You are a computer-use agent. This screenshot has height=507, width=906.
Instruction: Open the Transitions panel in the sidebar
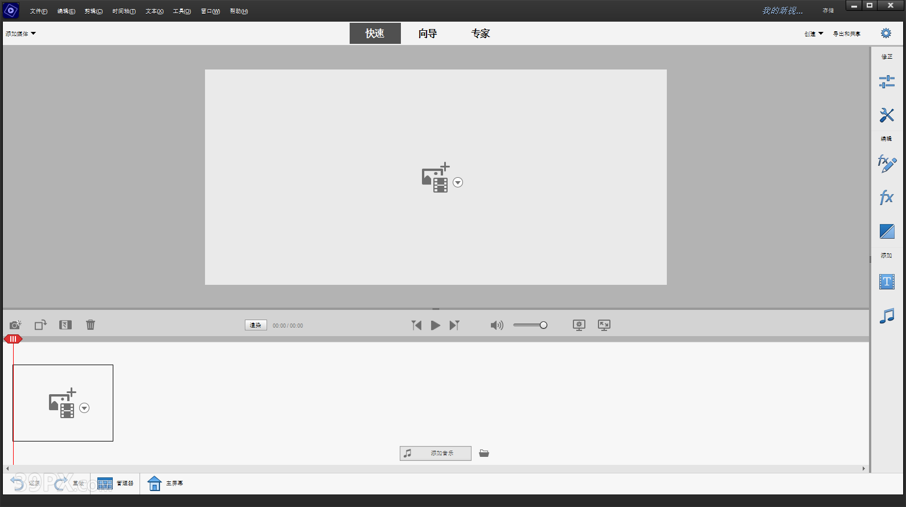click(887, 231)
